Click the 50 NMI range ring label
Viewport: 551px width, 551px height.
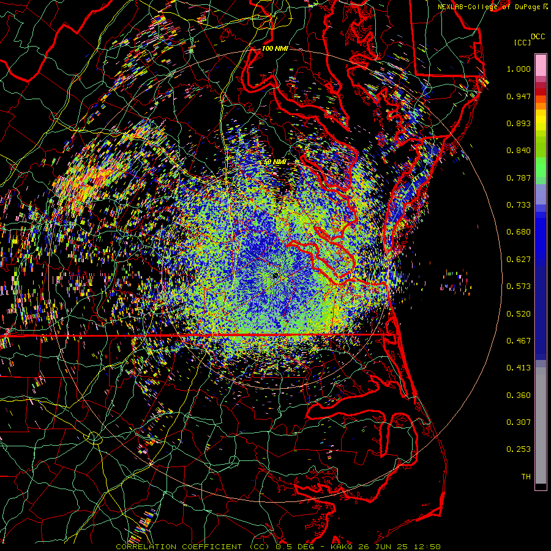click(x=275, y=162)
